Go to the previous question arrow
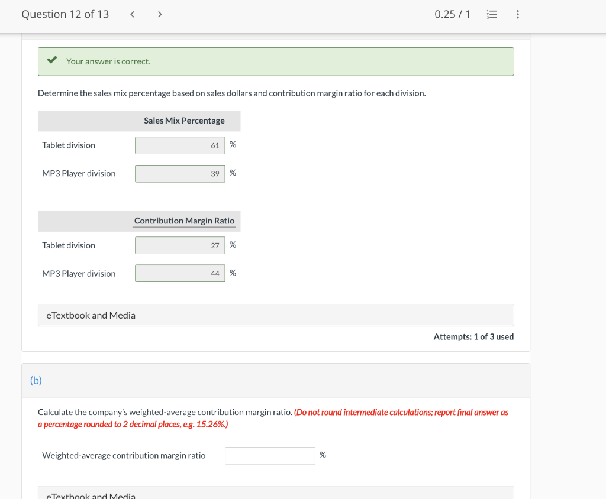Screen dimensions: 606x499 (132, 14)
